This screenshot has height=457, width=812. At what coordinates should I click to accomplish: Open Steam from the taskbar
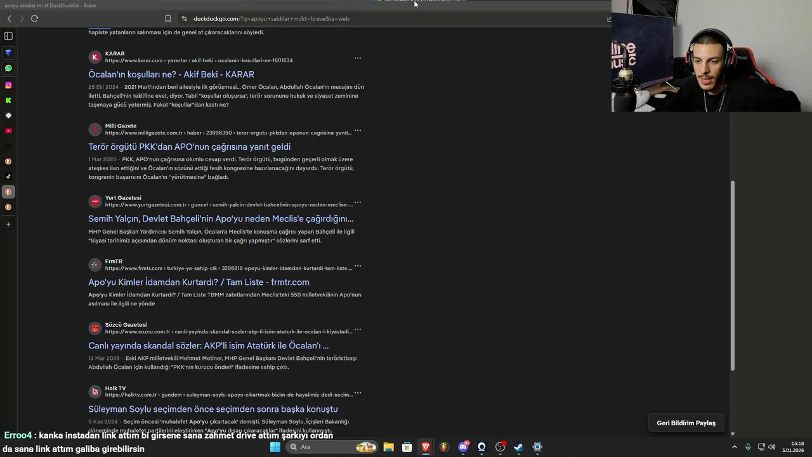(518, 447)
